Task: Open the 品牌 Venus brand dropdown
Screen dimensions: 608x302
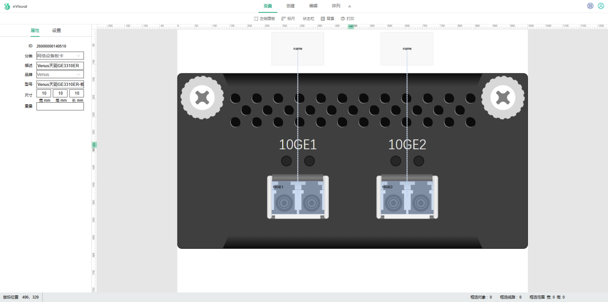Action: pos(60,74)
